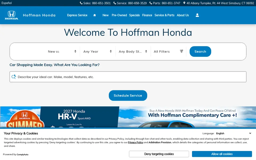256x160 pixels.
Task: Click the Honda logo
Action: click(11, 15)
